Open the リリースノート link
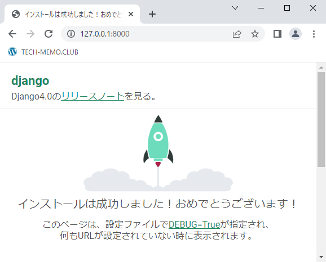This screenshot has width=326, height=262. tap(92, 96)
